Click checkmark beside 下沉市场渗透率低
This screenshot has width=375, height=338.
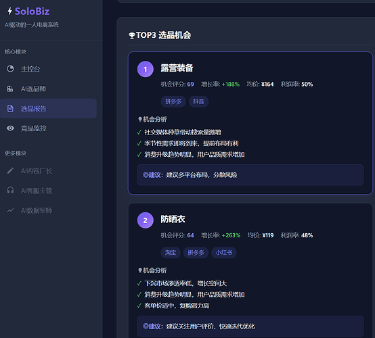139,283
